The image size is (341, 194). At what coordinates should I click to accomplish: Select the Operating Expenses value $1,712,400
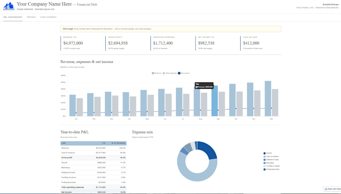click(x=163, y=43)
